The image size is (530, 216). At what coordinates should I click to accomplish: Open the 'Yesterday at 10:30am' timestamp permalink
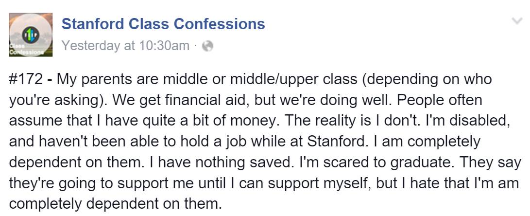[x=125, y=46]
